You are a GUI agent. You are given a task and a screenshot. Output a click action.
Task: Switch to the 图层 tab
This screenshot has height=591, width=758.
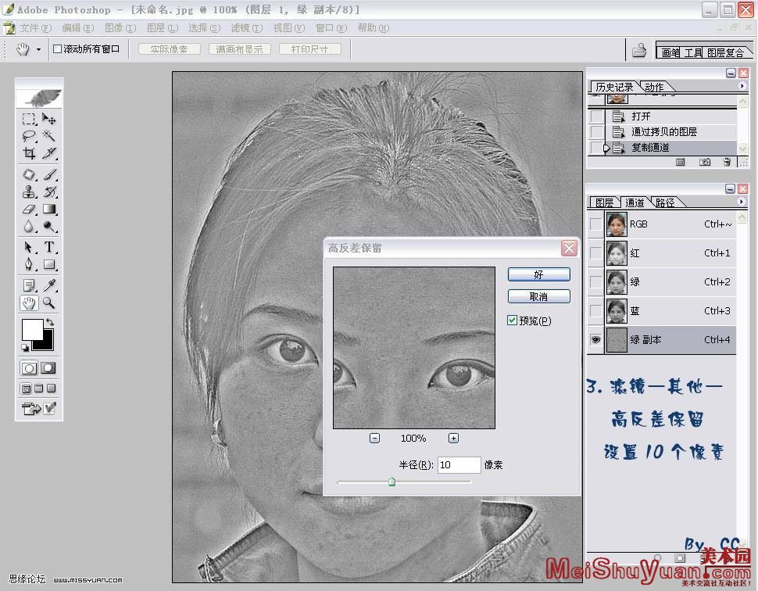[604, 202]
